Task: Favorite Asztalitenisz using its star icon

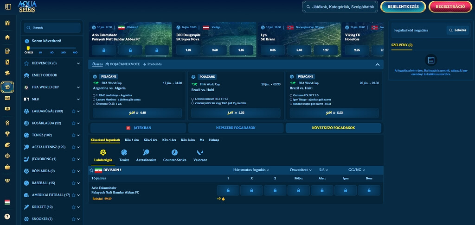Action: tap(74, 147)
